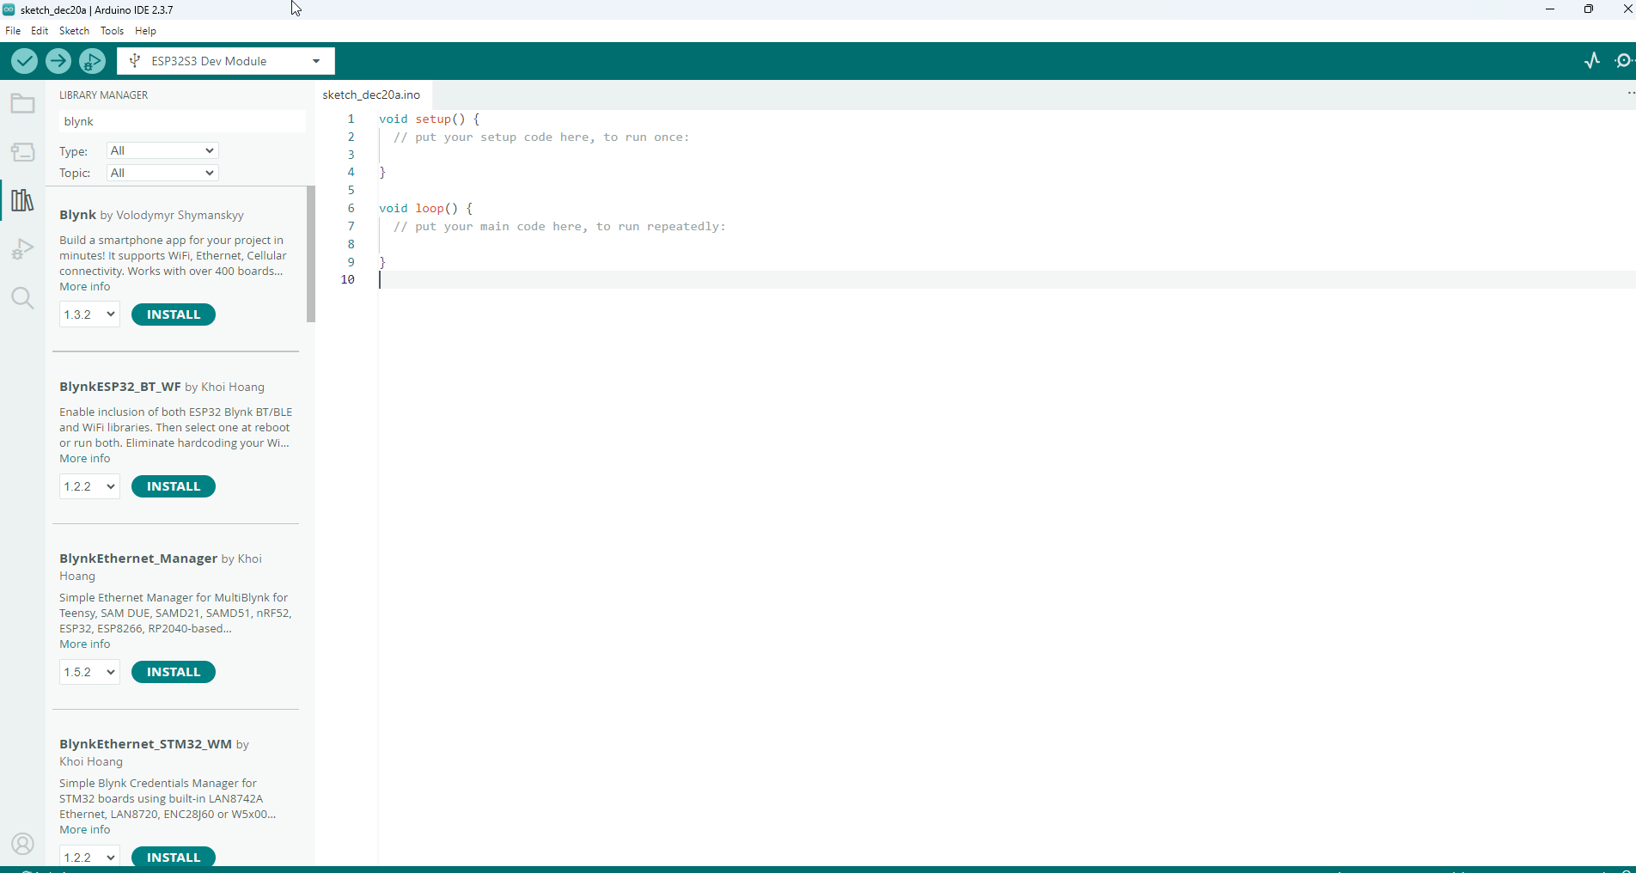
Task: Switch to the sketch_dec20a.ino tab
Action: coord(371,95)
